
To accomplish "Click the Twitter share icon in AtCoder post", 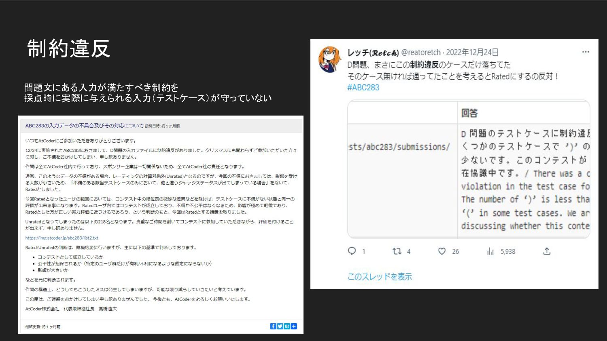I will (x=280, y=326).
